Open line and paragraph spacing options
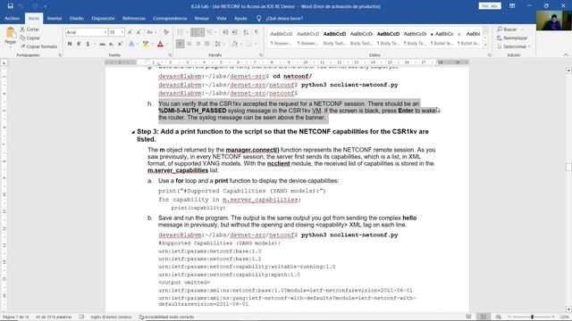Viewport: 572px width, 321px height. point(218,44)
